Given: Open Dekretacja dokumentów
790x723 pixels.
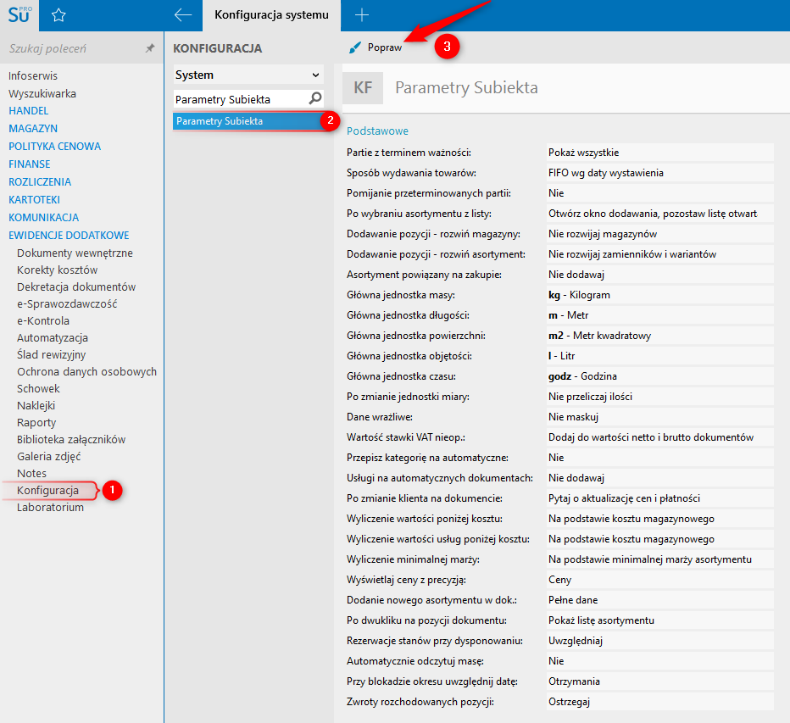Looking at the screenshot, I should (x=76, y=287).
